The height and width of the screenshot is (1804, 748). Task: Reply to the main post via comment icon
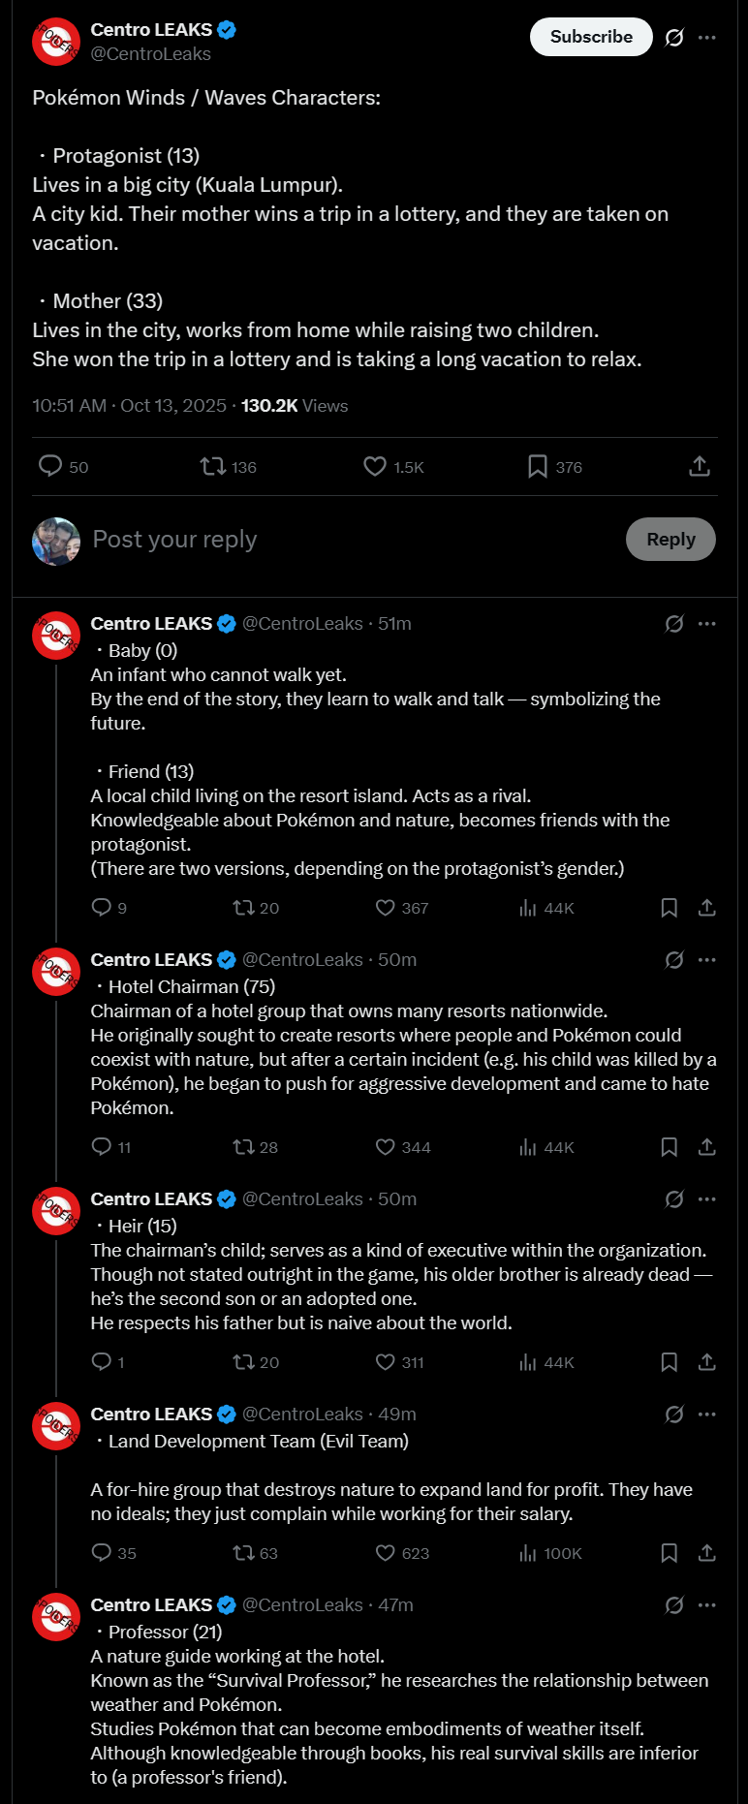[50, 467]
